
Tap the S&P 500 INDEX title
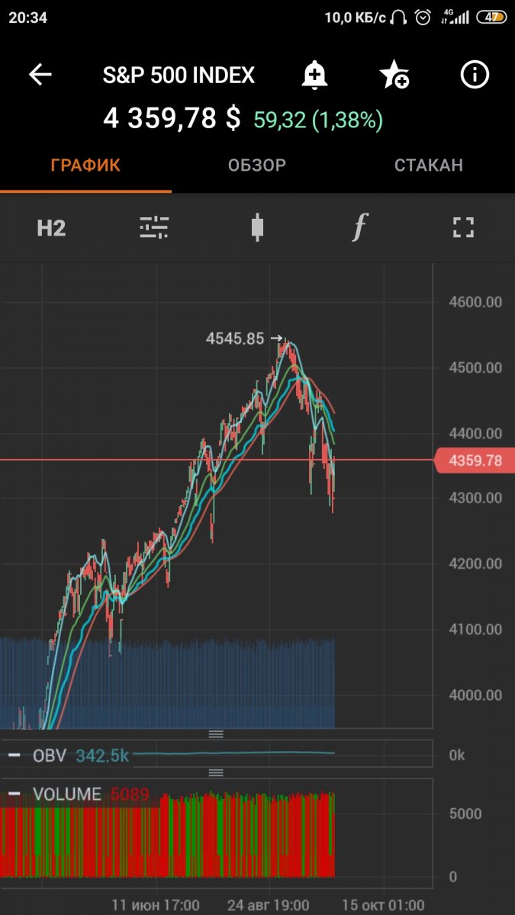click(x=179, y=75)
